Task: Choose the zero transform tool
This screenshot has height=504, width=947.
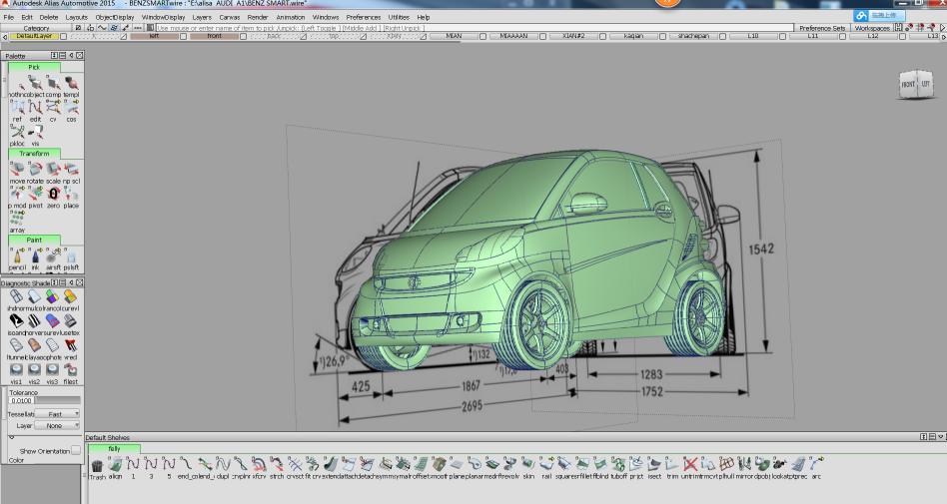Action: 53,193
